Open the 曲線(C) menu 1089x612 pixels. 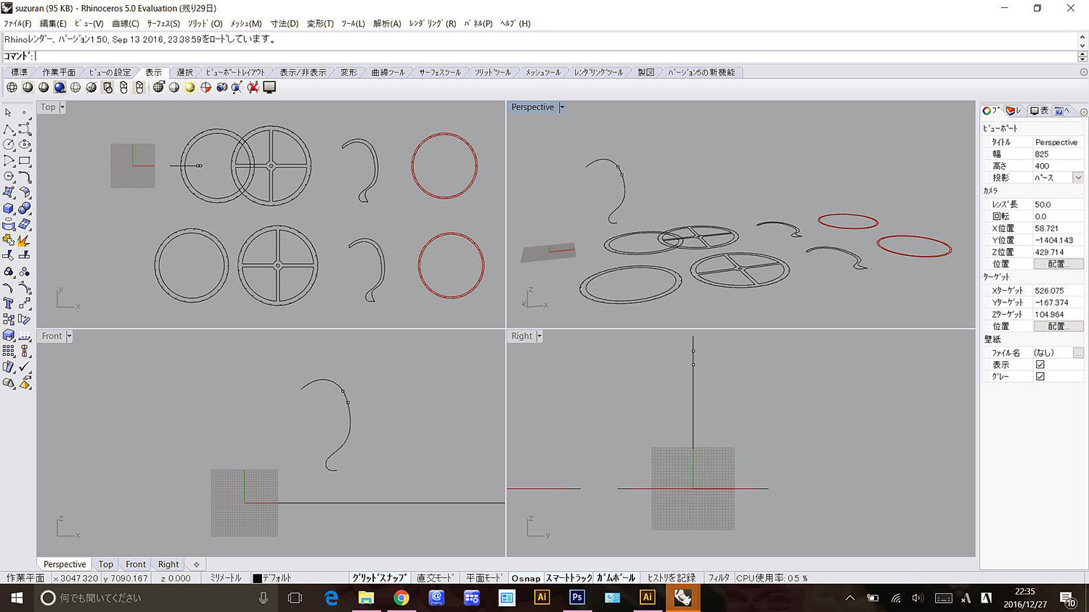pos(126,23)
